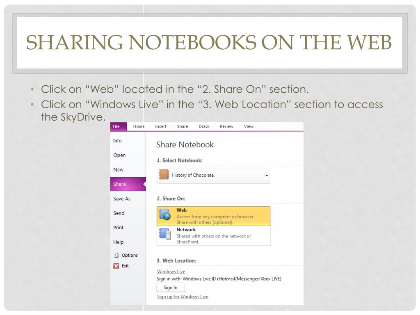Click the red Exit icon
This screenshot has height=315, width=420.
point(116,266)
